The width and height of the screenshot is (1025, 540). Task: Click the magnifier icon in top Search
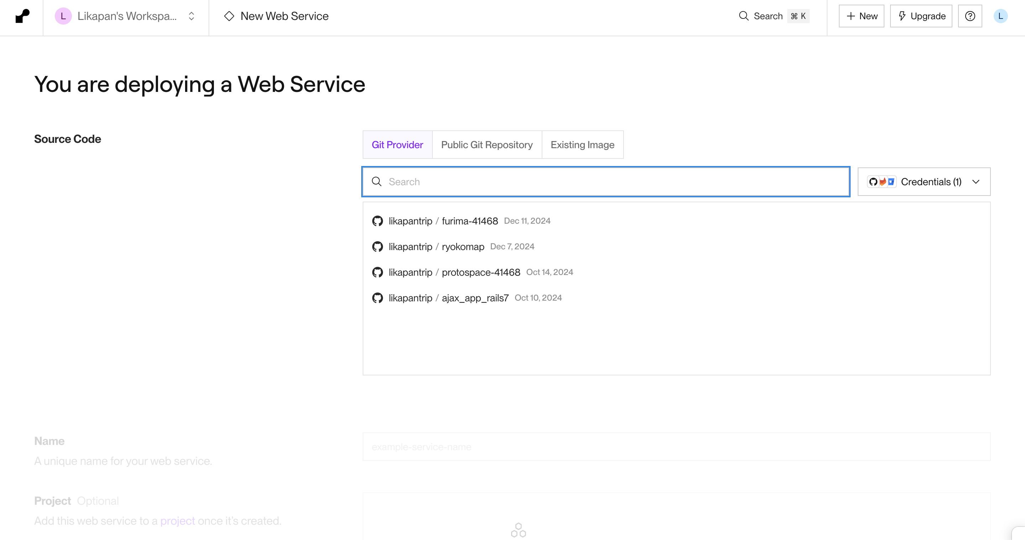tap(743, 16)
